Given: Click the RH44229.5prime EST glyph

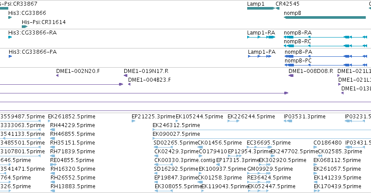Looking at the screenshot, I should 52,130.
